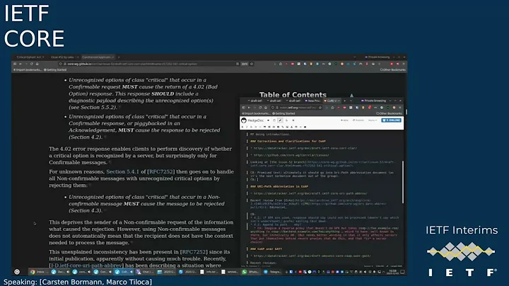The height and width of the screenshot is (286, 509).
Task: Go back in the main browser window
Action: point(20,64)
